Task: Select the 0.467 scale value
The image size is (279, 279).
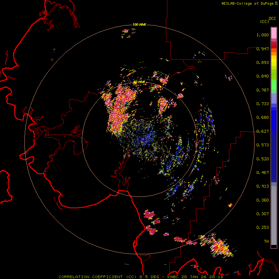Action: [x=263, y=173]
